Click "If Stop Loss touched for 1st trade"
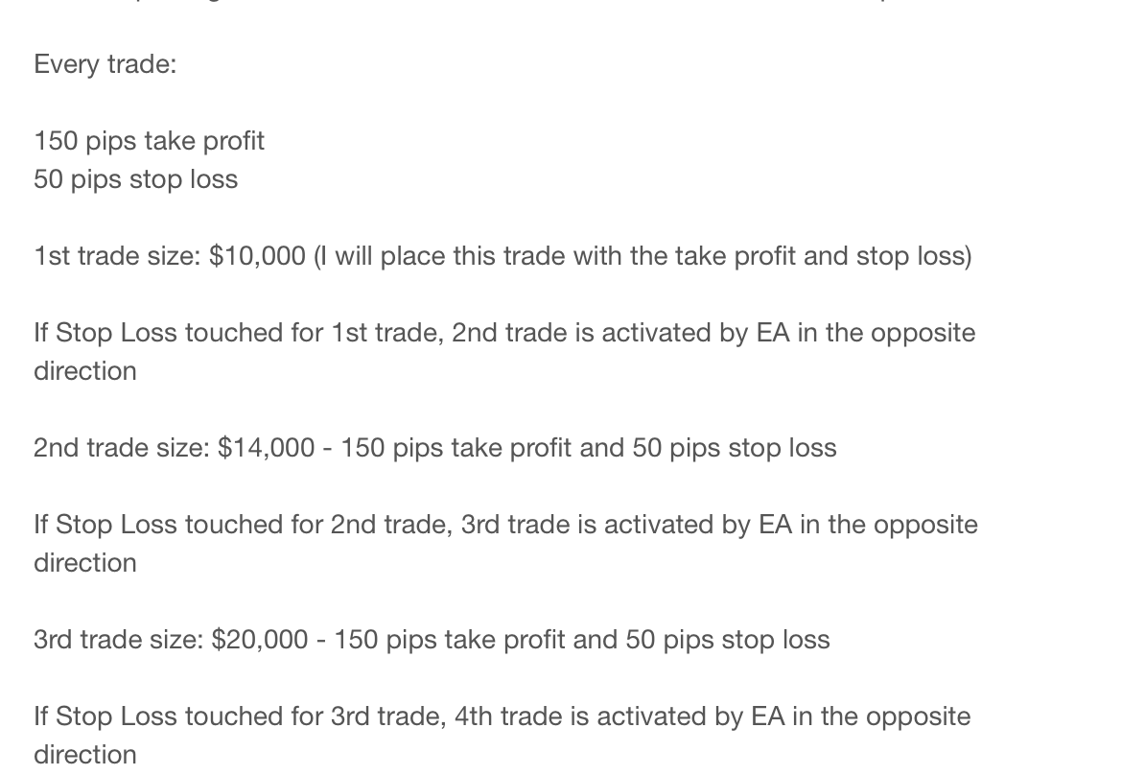Image resolution: width=1145 pixels, height=775 pixels. point(238,333)
